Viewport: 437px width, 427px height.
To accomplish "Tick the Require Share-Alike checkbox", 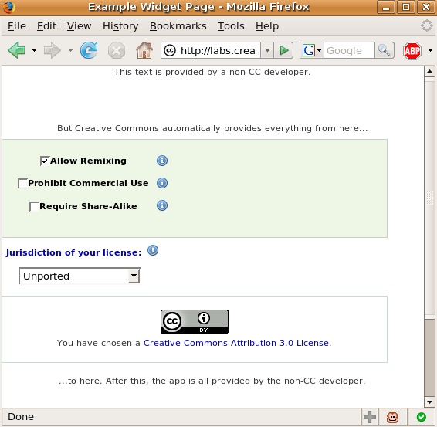I will (x=34, y=206).
